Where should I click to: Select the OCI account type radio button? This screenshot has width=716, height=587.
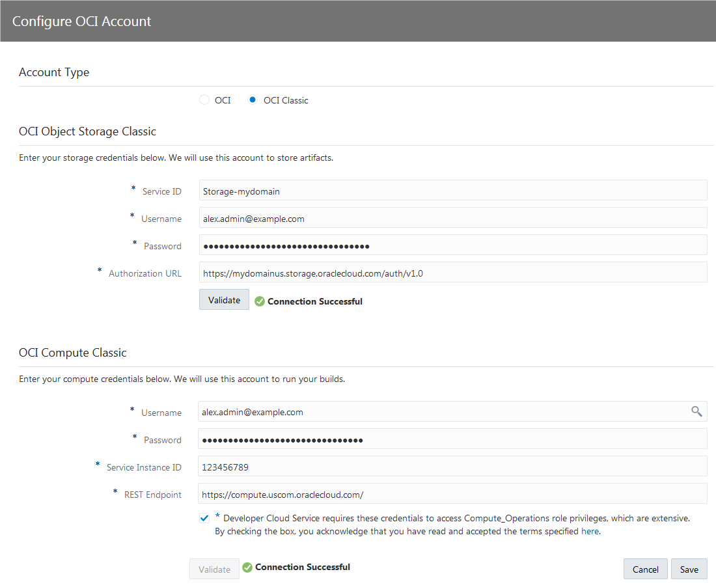pyautogui.click(x=204, y=100)
